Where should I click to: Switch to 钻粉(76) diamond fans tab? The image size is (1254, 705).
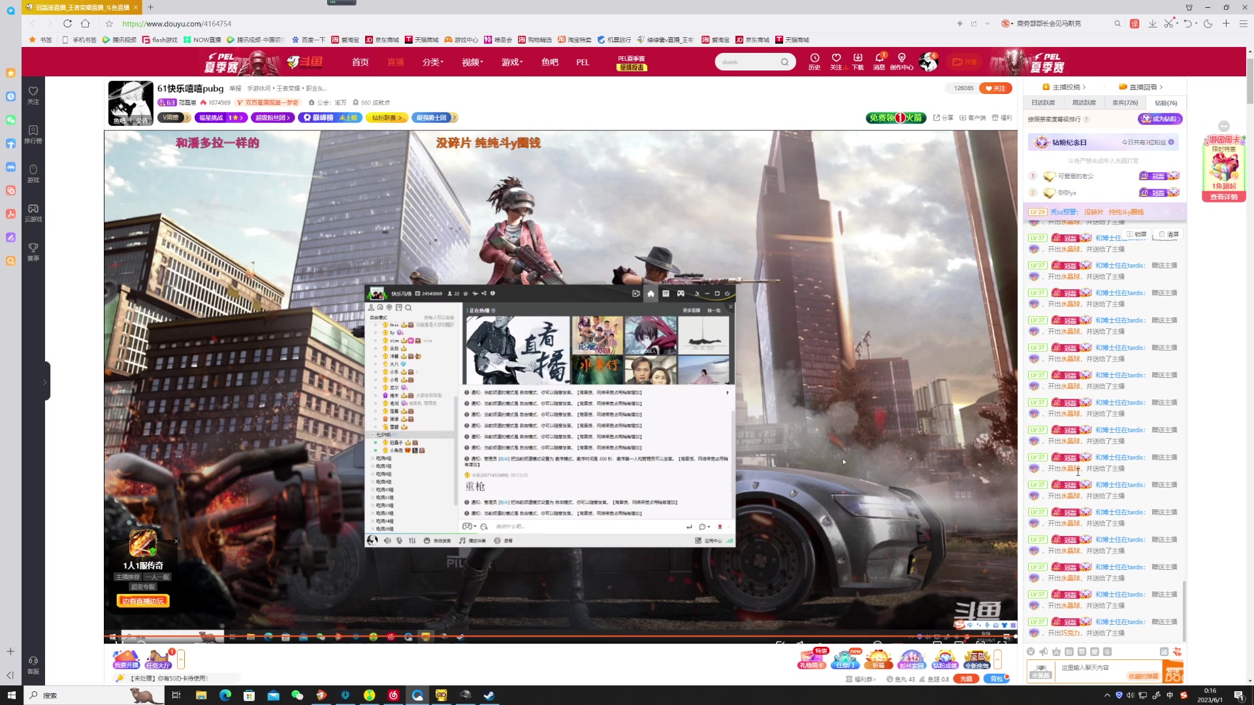(1166, 102)
